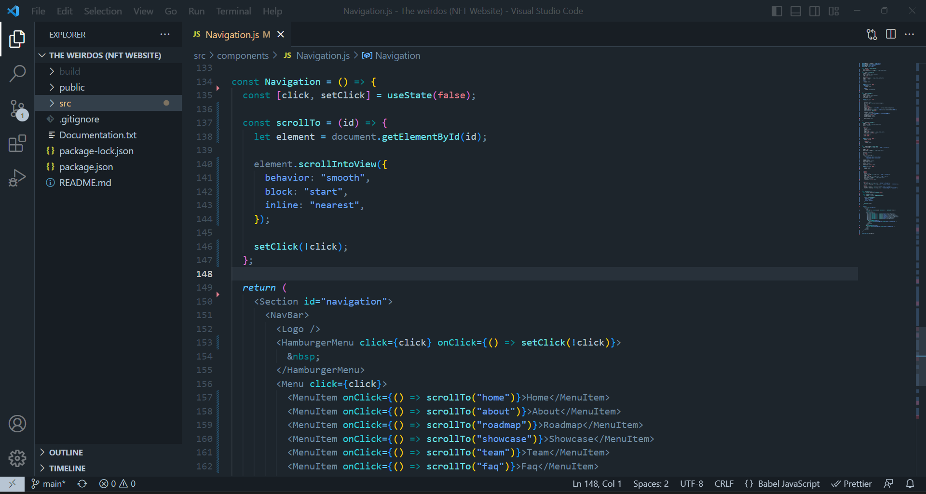Toggle the secondary sidebar
Viewport: 926px width, 494px height.
[x=815, y=11]
